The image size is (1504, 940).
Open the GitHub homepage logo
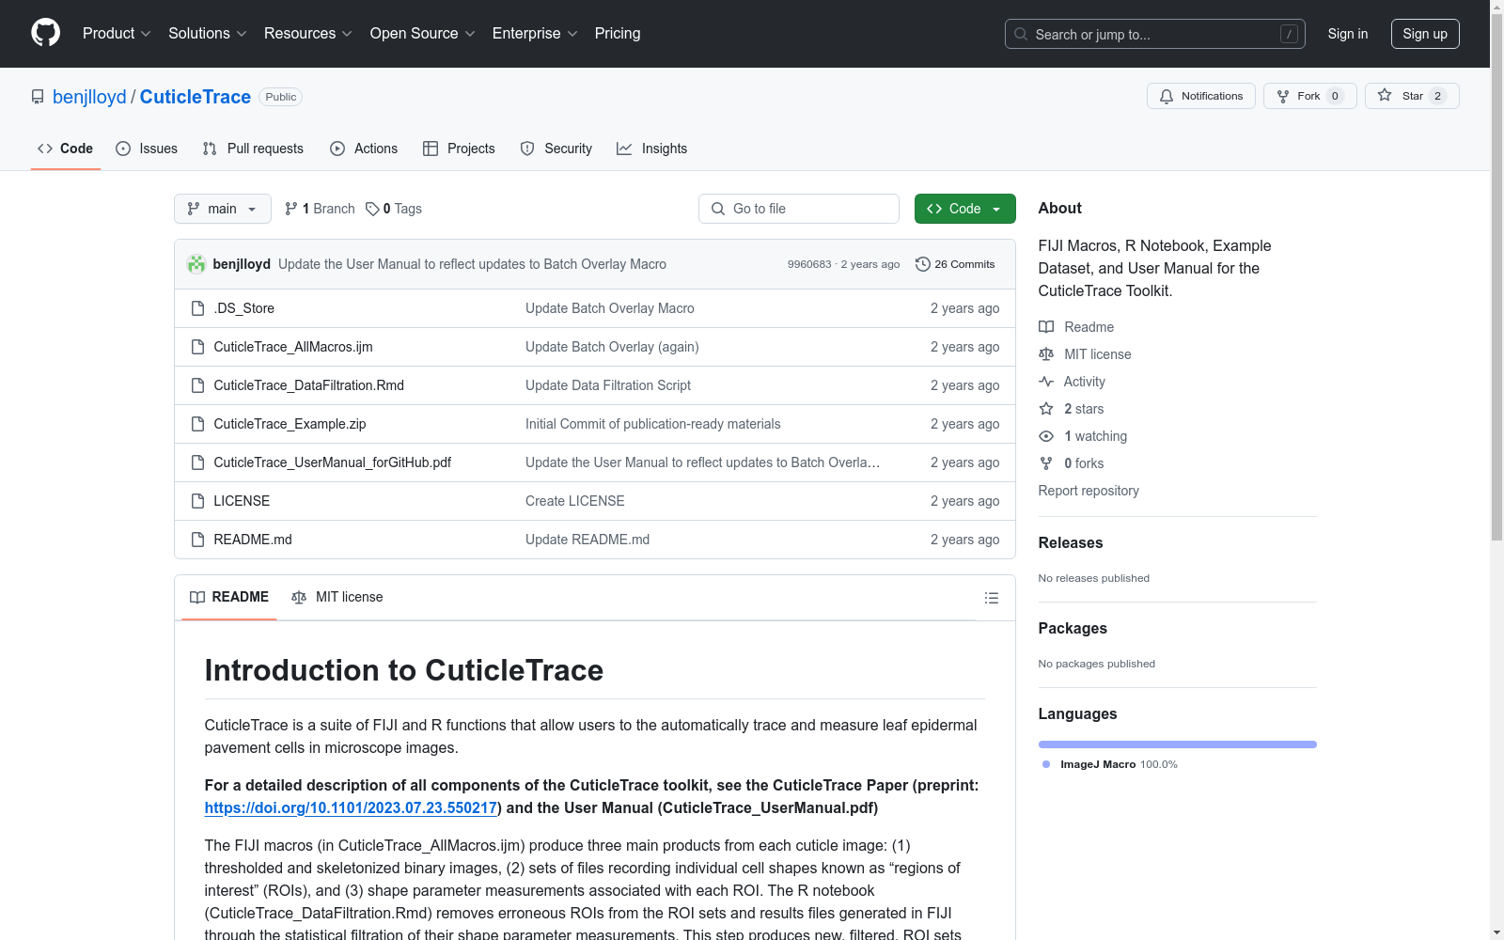[x=45, y=33]
